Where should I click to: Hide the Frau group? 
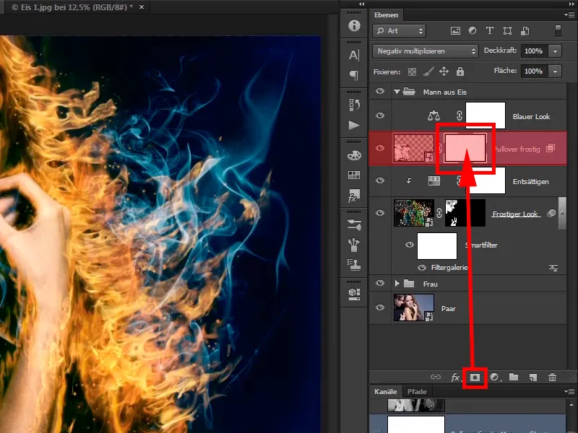point(380,283)
